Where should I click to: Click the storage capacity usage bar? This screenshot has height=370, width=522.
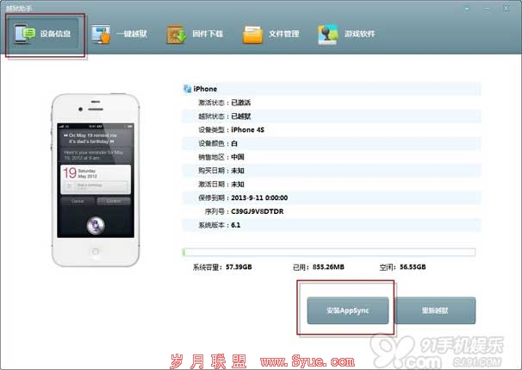click(329, 252)
